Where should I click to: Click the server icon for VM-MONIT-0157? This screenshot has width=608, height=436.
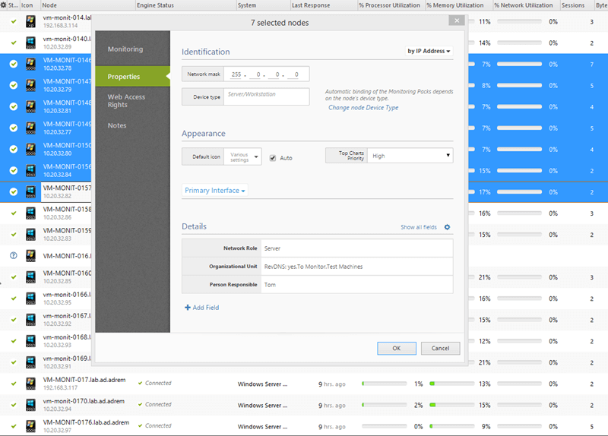click(x=30, y=192)
